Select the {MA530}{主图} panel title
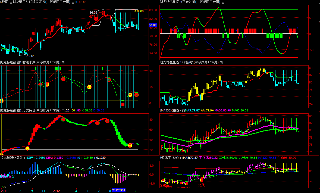The image size is (320, 193). coord(170,110)
